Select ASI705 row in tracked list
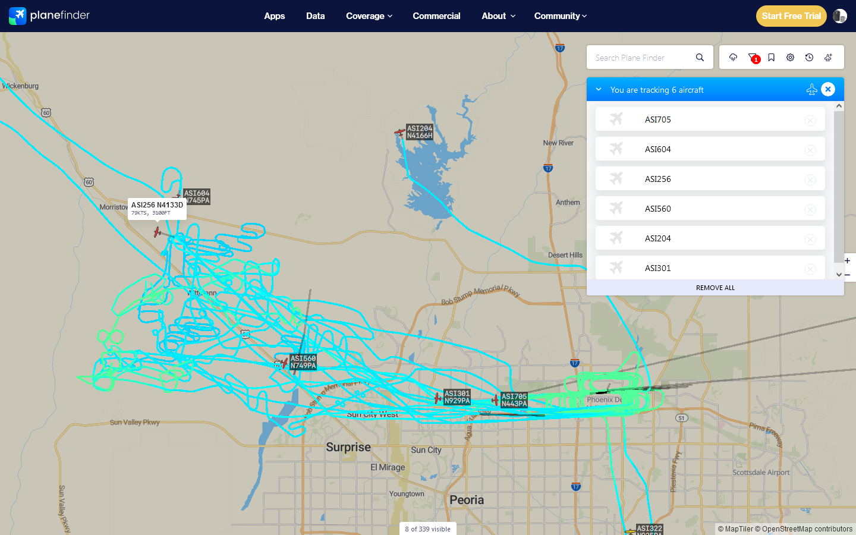 tap(710, 119)
